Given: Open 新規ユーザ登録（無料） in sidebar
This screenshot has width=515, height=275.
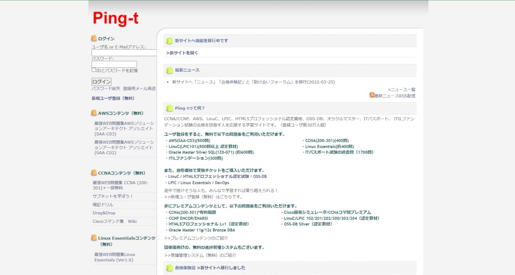Looking at the screenshot, I should 114,98.
